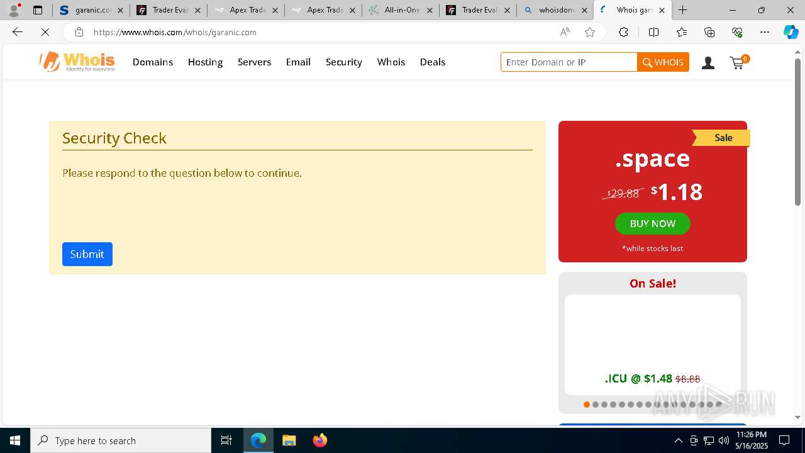Click the orange WHOIS search button

[x=663, y=62]
